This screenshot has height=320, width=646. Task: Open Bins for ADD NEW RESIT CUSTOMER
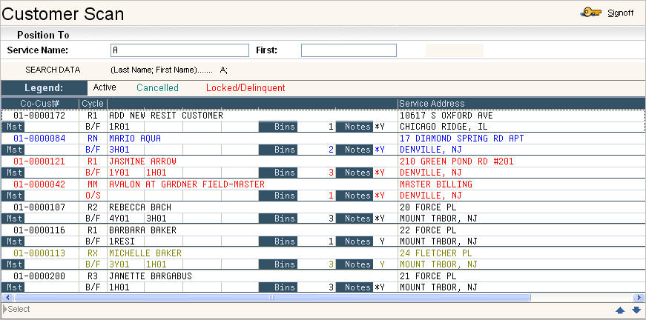click(278, 127)
